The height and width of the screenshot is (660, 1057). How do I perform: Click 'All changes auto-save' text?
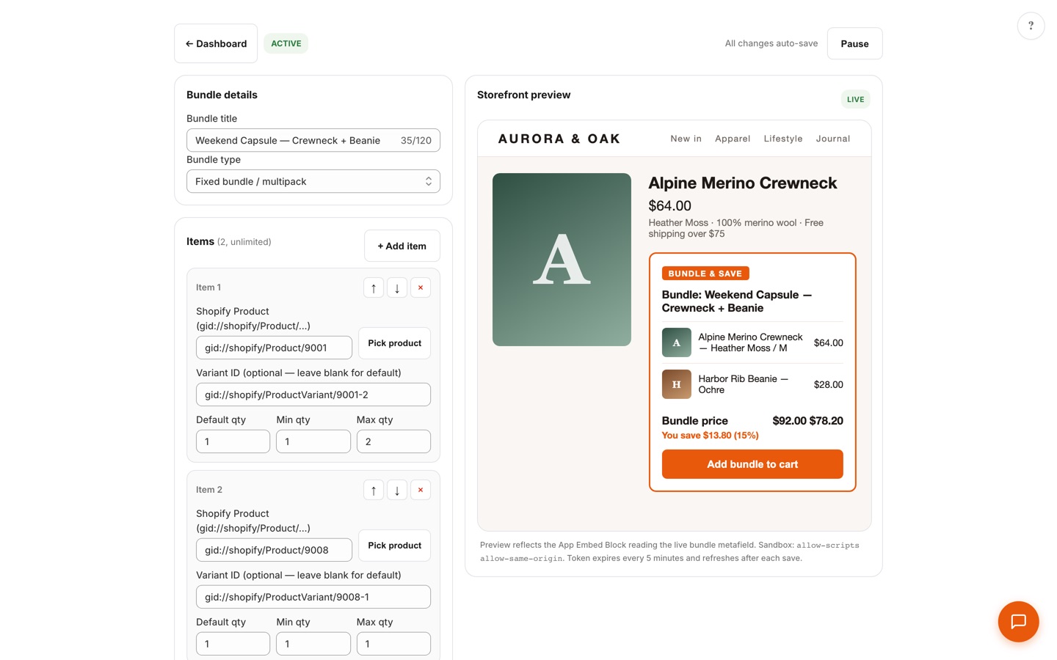(x=771, y=43)
